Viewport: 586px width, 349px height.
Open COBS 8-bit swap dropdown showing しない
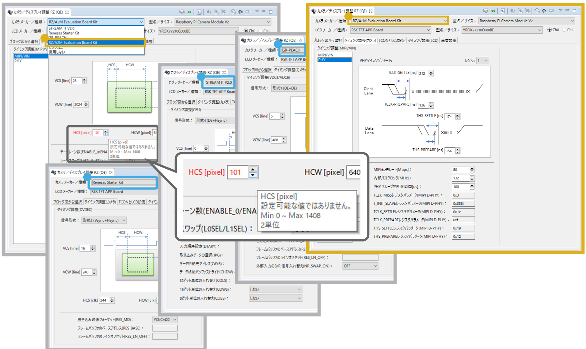pos(275,298)
